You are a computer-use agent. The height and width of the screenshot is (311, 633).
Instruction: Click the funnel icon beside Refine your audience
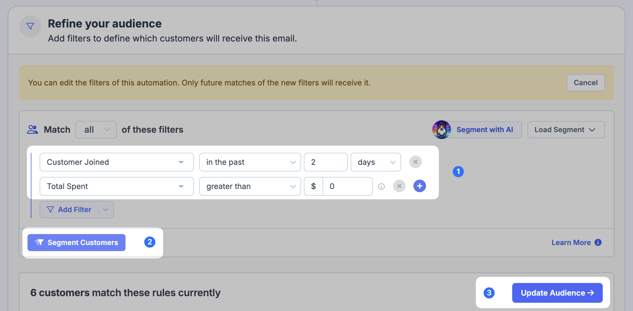(x=30, y=26)
